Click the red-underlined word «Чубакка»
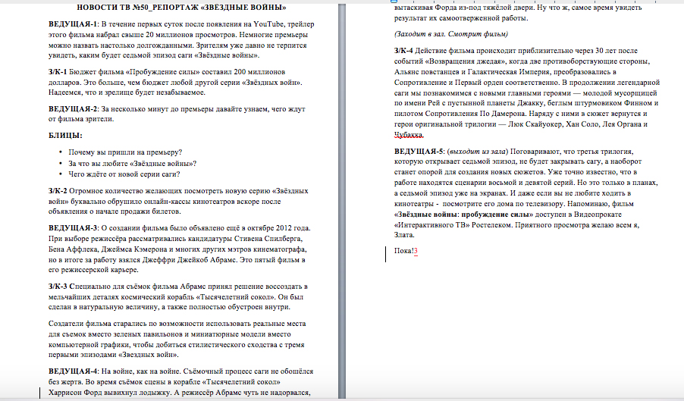The image size is (684, 401). point(408,135)
